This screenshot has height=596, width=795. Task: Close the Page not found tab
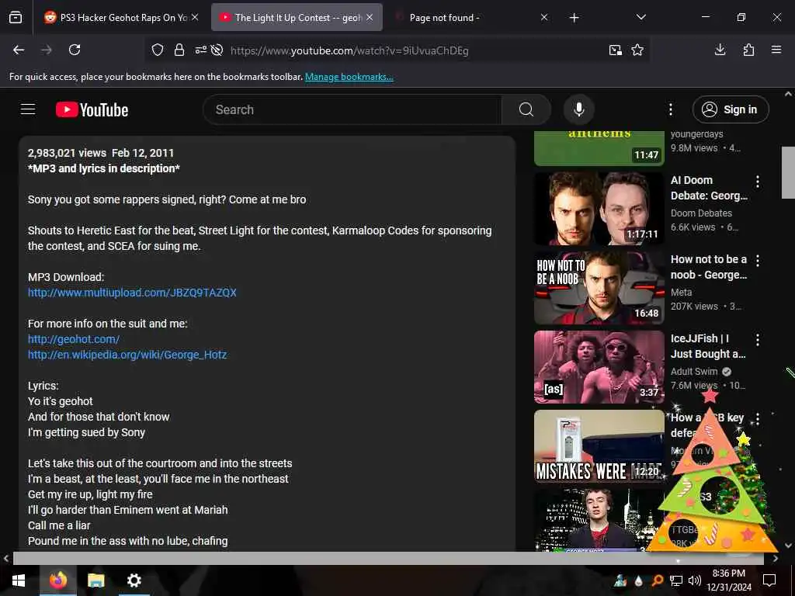pos(544,17)
